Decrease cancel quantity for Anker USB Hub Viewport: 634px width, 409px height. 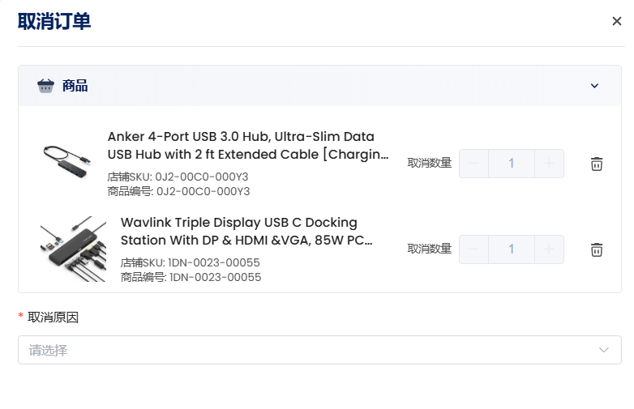pos(474,164)
